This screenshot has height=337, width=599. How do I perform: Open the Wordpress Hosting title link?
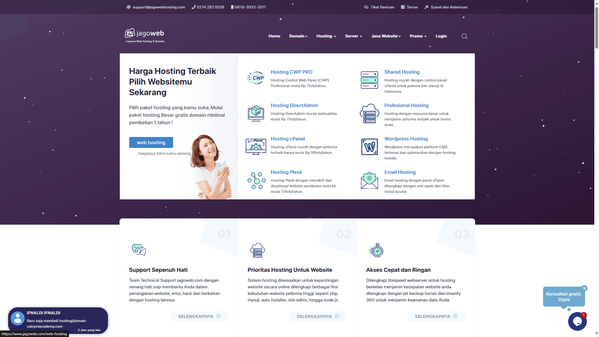click(x=406, y=139)
